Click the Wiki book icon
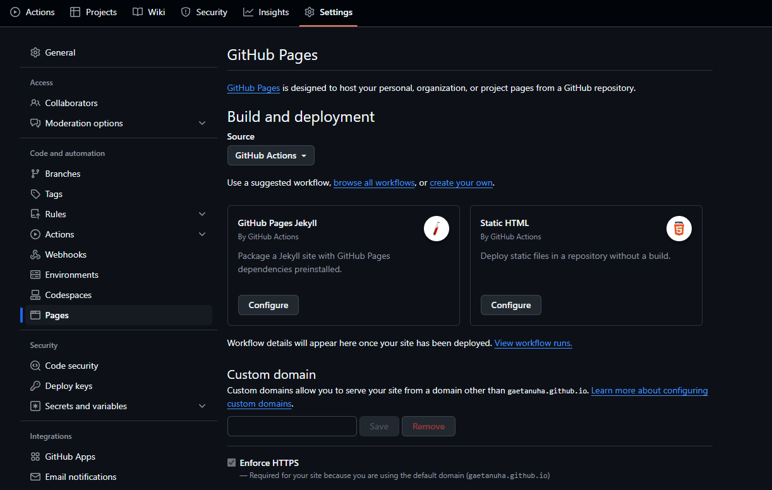Viewport: 772px width, 490px height. (138, 12)
